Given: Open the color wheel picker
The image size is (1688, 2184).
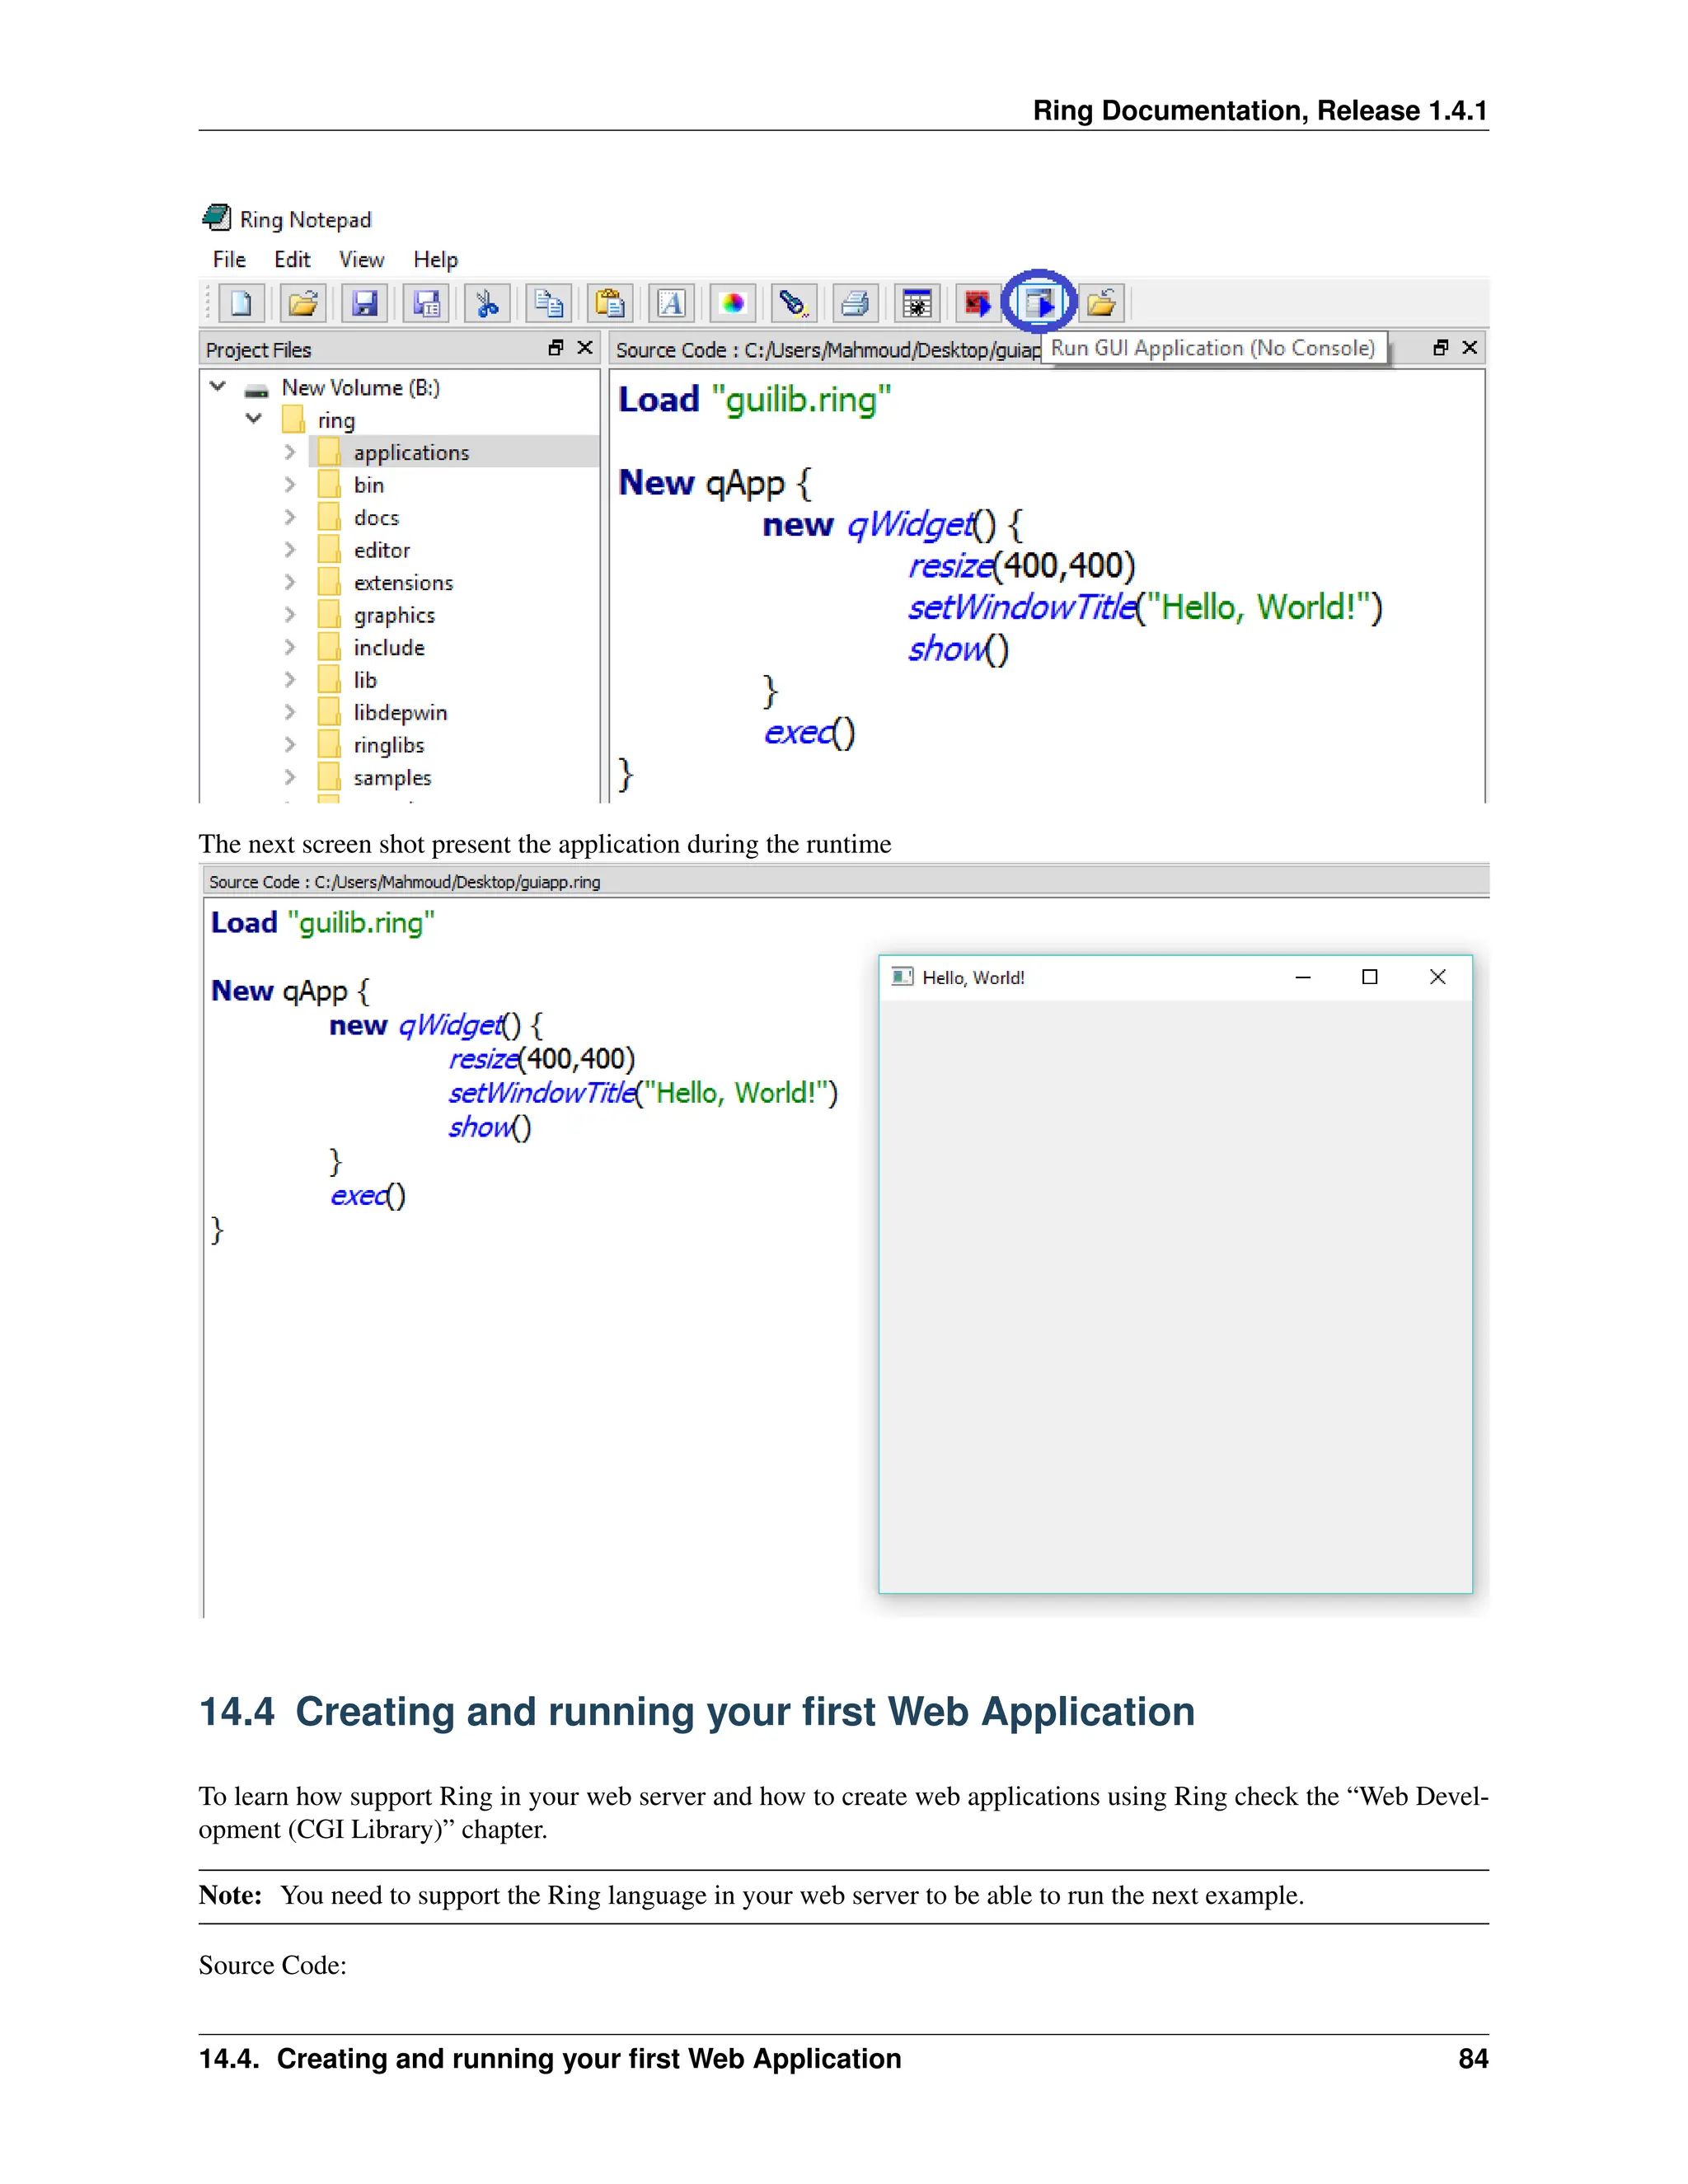Looking at the screenshot, I should pyautogui.click(x=733, y=303).
